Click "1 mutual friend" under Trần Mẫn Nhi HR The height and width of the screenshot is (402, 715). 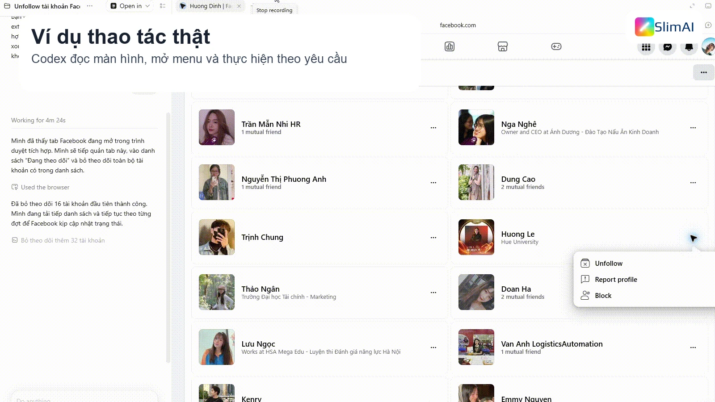click(261, 132)
